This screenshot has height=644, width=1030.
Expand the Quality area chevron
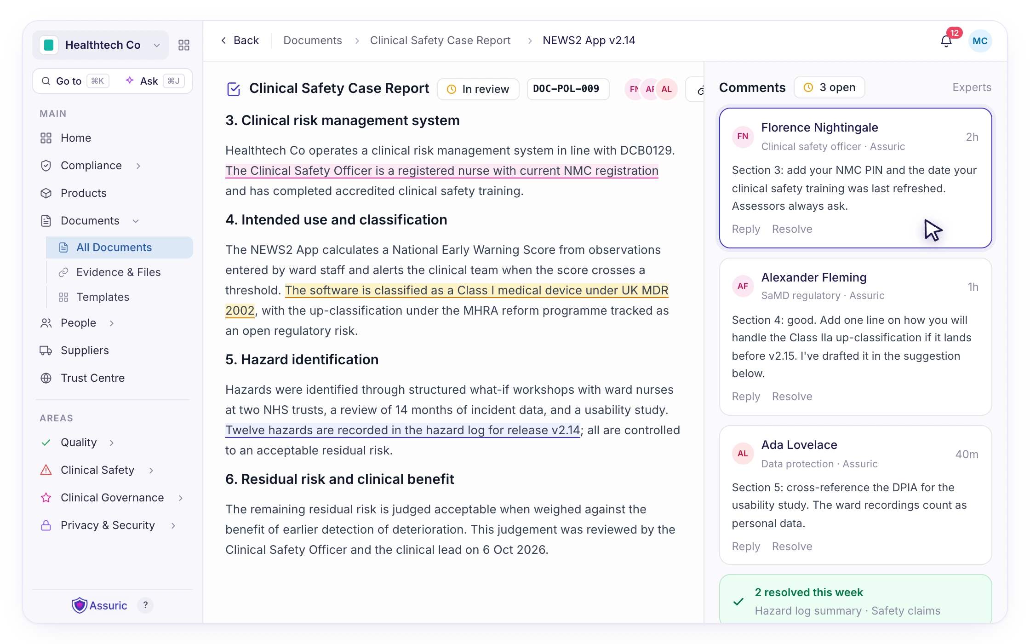click(112, 443)
